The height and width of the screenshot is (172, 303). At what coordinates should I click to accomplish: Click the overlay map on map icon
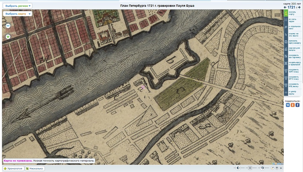286,42
